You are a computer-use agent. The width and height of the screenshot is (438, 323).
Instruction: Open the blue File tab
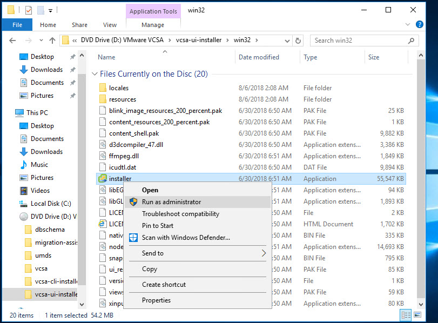coord(17,25)
